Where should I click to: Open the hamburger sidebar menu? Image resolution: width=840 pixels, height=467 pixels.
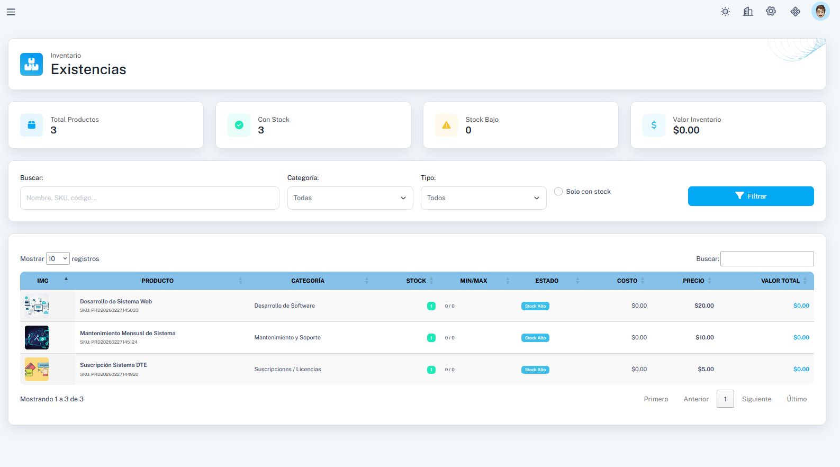11,12
